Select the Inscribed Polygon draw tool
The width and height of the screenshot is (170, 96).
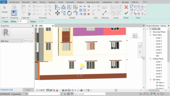click(139, 6)
